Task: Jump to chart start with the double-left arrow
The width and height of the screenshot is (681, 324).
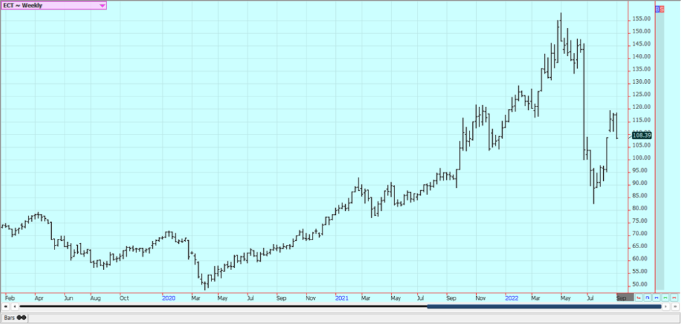Action: (5, 307)
